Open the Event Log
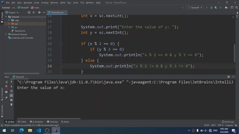 [x=228, y=122]
